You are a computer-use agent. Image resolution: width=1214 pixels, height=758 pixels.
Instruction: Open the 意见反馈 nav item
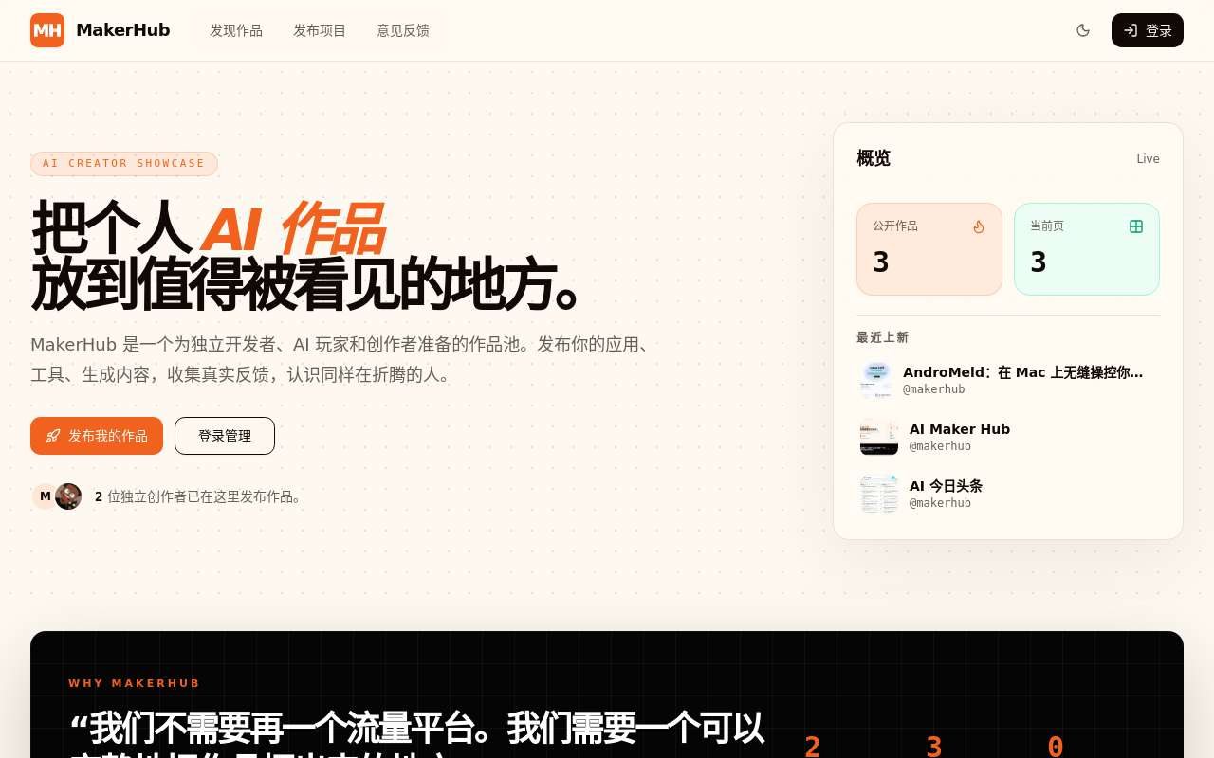tap(403, 30)
